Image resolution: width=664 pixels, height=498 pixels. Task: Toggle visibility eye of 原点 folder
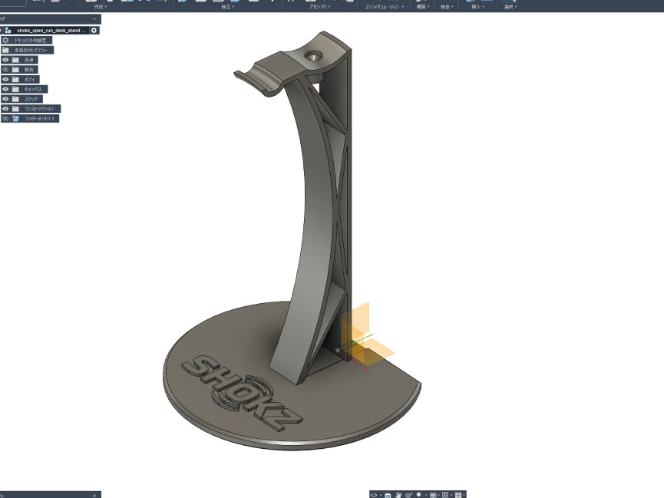[x=5, y=59]
